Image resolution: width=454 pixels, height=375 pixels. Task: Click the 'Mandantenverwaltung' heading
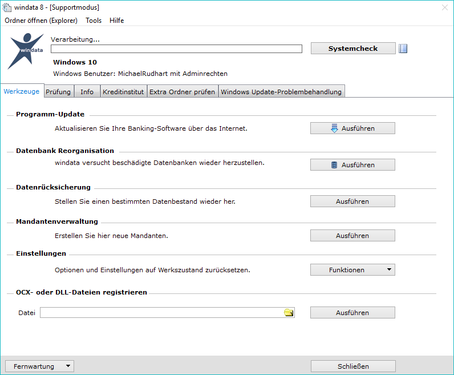[x=57, y=221]
